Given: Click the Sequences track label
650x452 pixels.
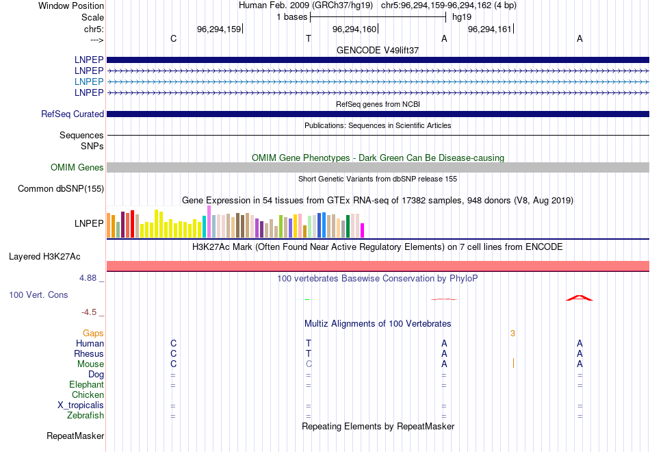Looking at the screenshot, I should (81, 136).
